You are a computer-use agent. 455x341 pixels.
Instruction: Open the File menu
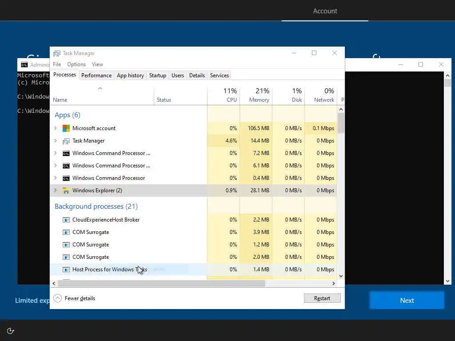pos(57,64)
